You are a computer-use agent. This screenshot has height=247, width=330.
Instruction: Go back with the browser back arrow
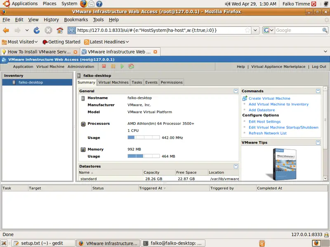coord(6,30)
